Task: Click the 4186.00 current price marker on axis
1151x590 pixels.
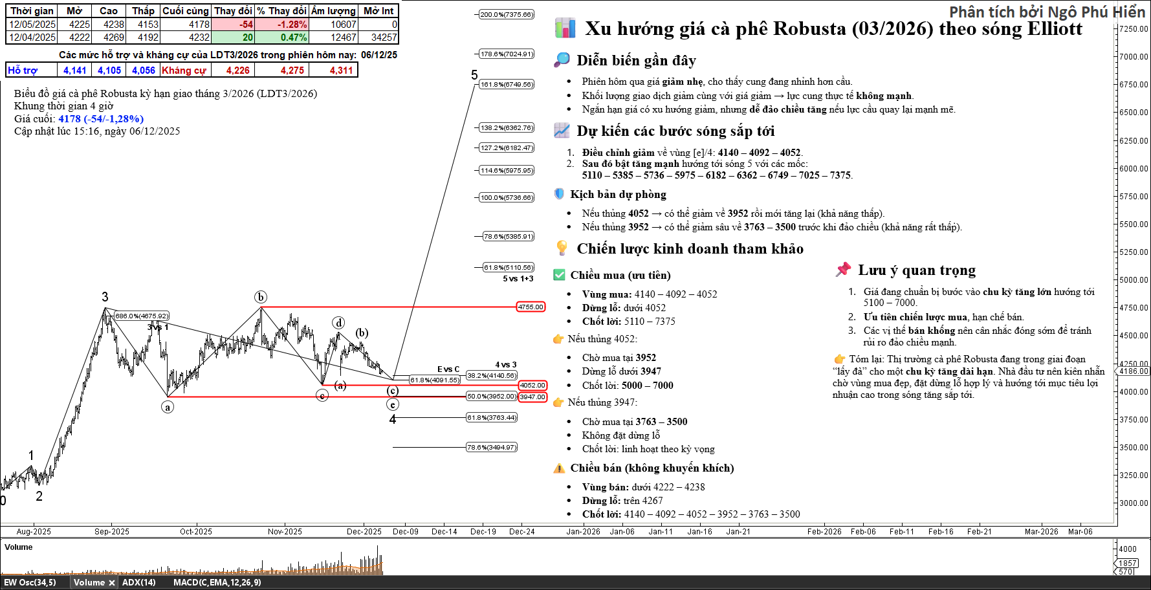Action: (x=1134, y=371)
